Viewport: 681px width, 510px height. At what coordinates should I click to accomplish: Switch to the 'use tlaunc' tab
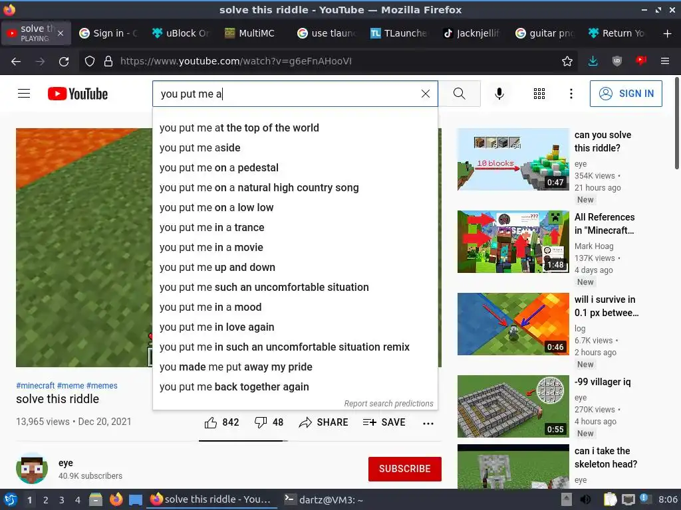326,33
